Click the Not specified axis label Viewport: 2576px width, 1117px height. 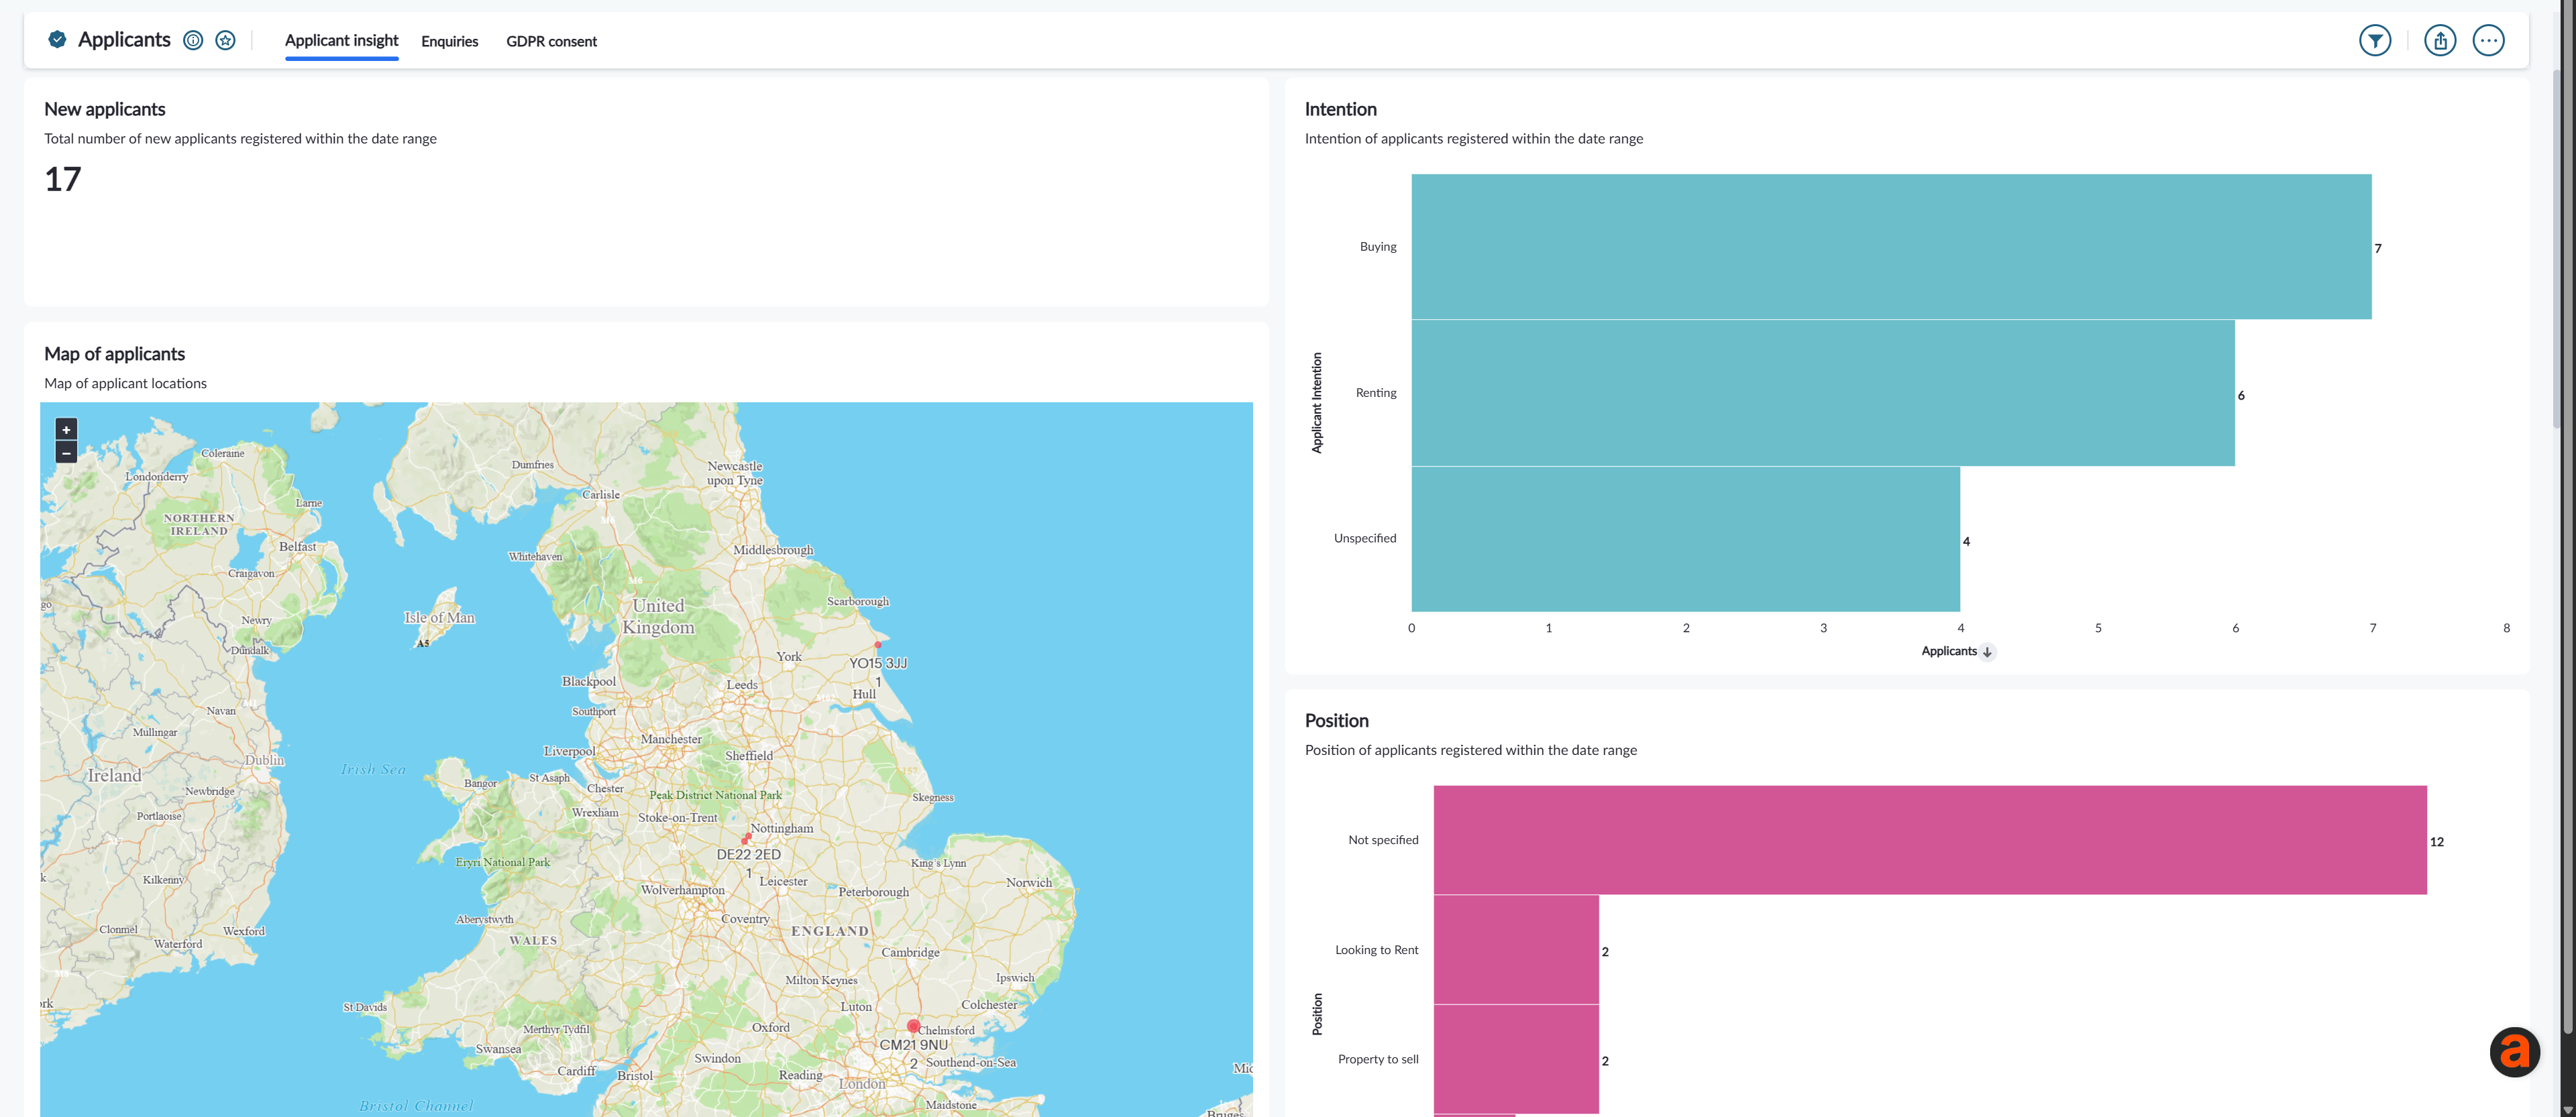point(1383,840)
